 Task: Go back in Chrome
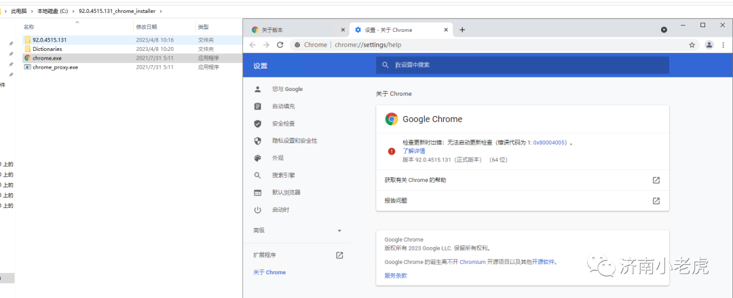point(252,45)
